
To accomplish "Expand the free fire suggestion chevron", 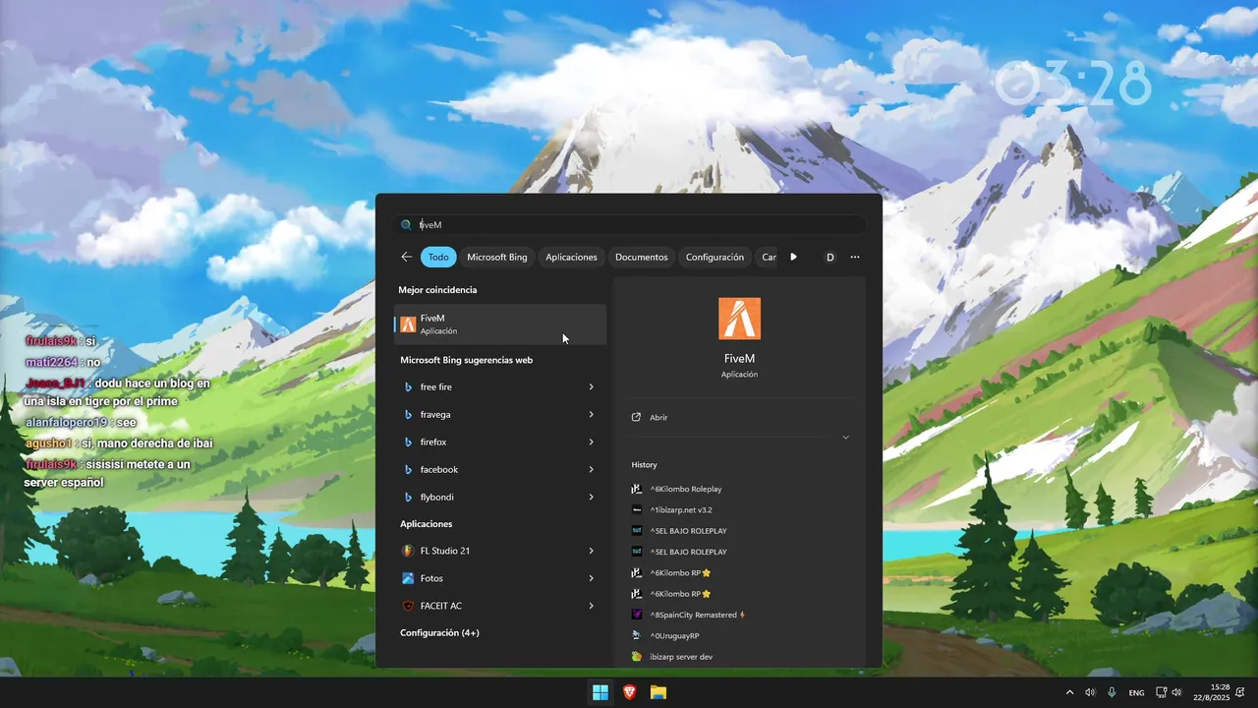I will (x=591, y=387).
